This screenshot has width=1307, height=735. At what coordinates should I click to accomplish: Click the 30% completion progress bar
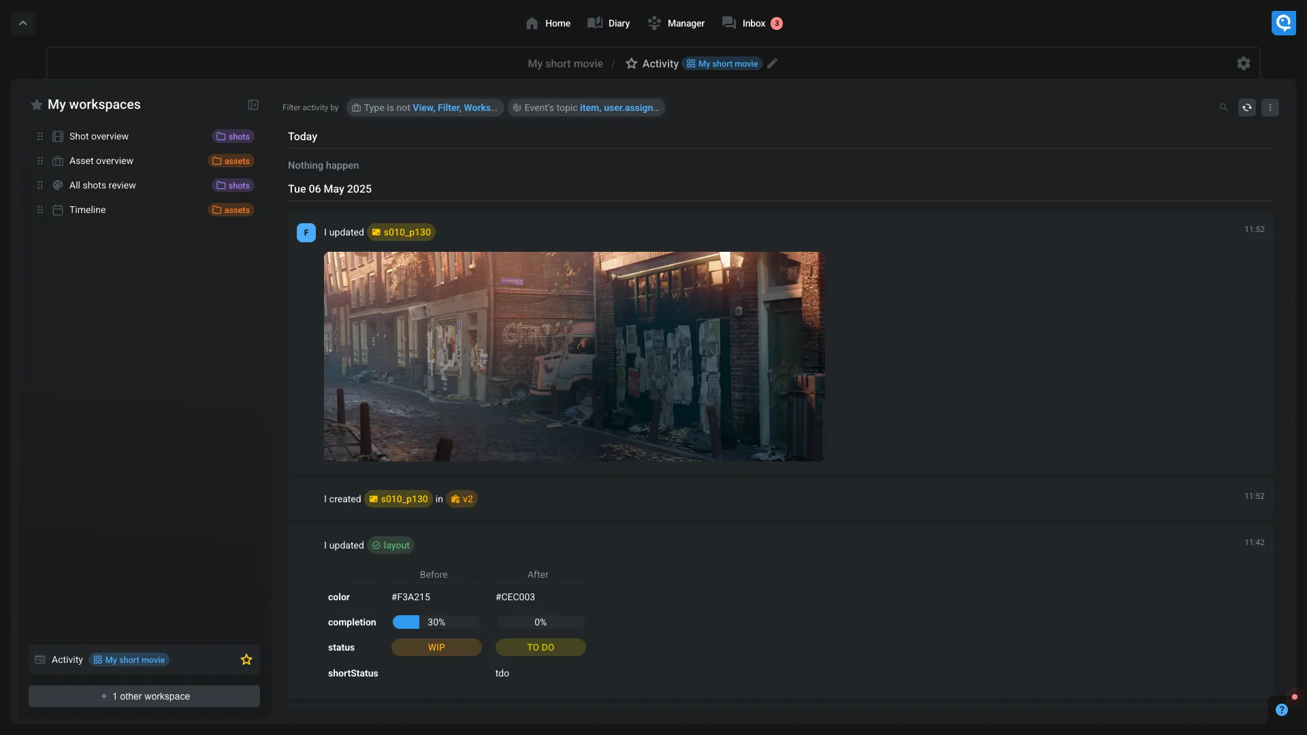tap(436, 622)
